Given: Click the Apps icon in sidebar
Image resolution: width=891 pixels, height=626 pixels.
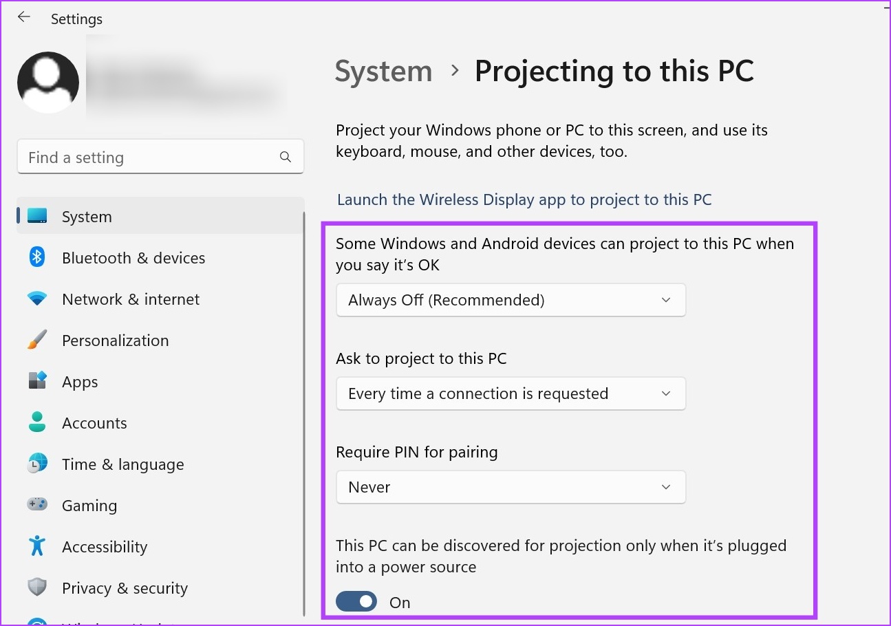Looking at the screenshot, I should coord(37,381).
